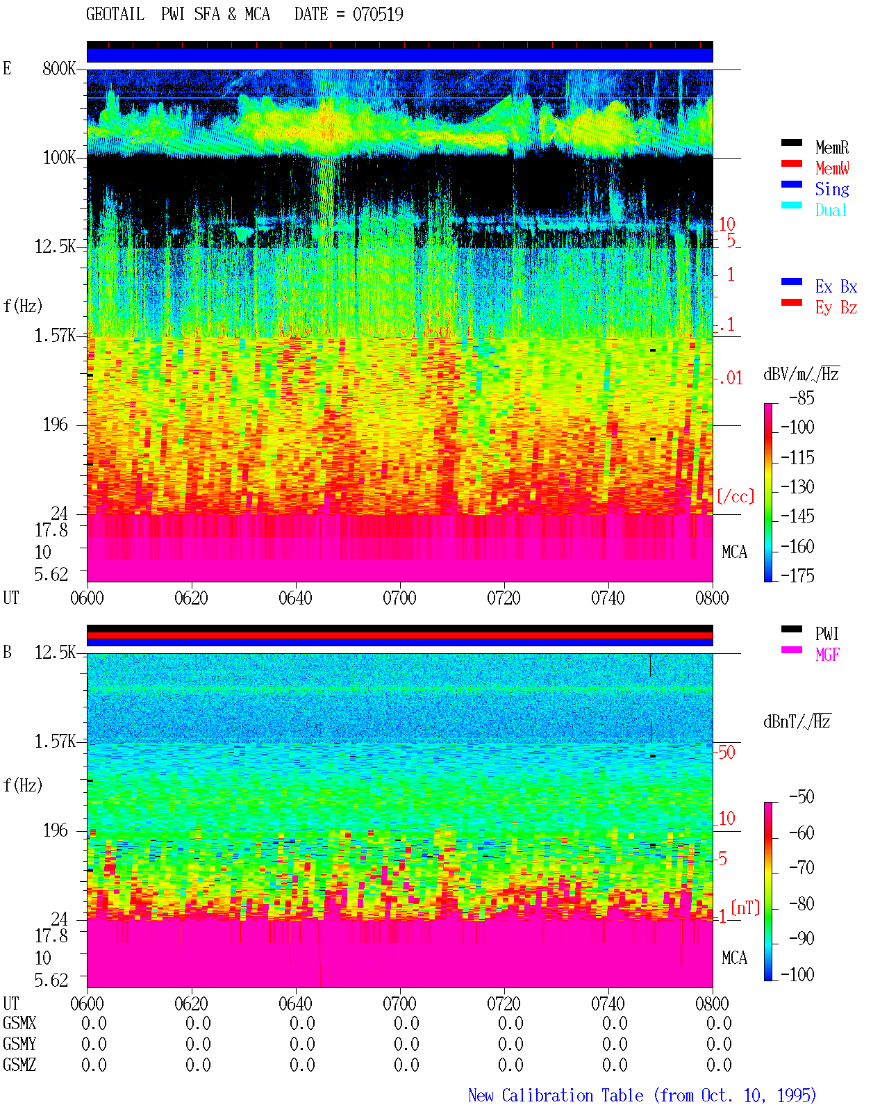Screen dimensions: 889x1107
Task: Select the "MGF" legend label
Action: (x=828, y=655)
